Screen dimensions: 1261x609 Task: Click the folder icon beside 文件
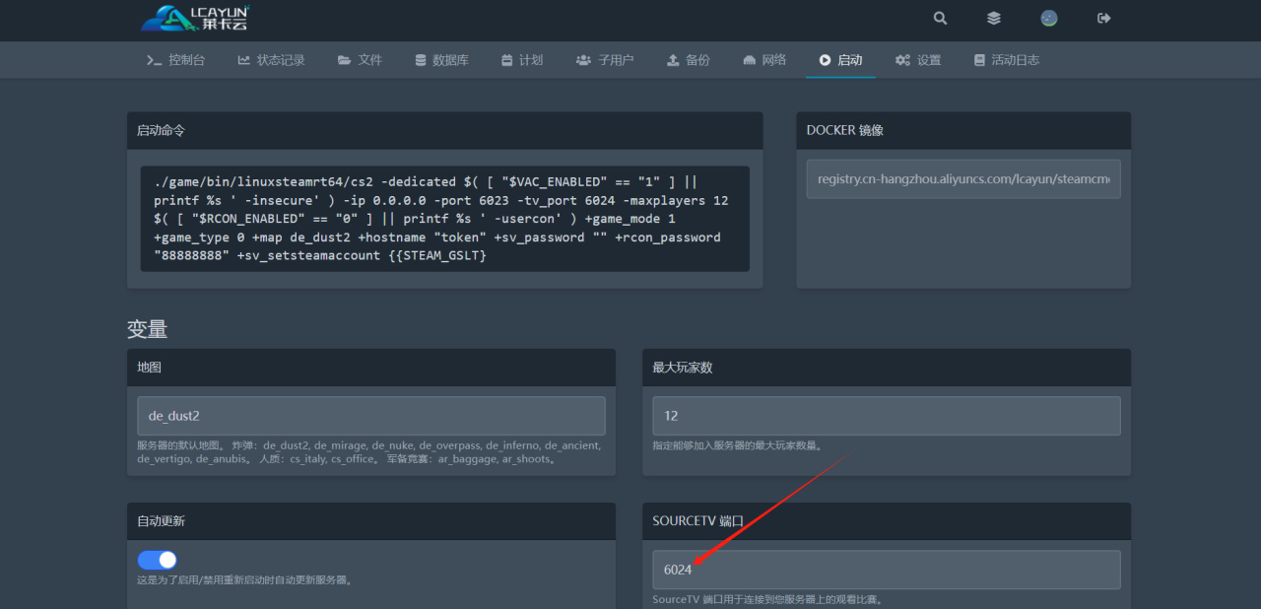pos(344,60)
